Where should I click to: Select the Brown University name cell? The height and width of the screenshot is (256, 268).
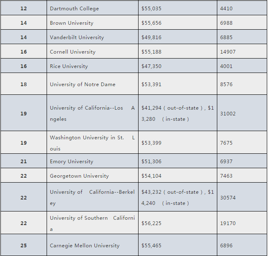(x=72, y=23)
